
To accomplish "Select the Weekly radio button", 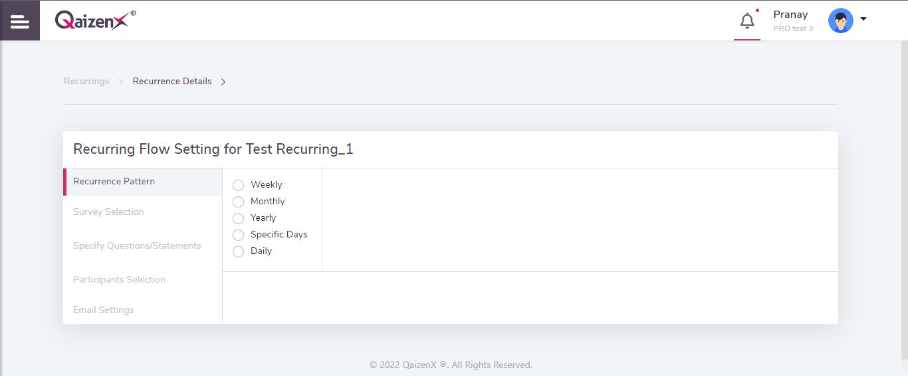I will pos(239,185).
